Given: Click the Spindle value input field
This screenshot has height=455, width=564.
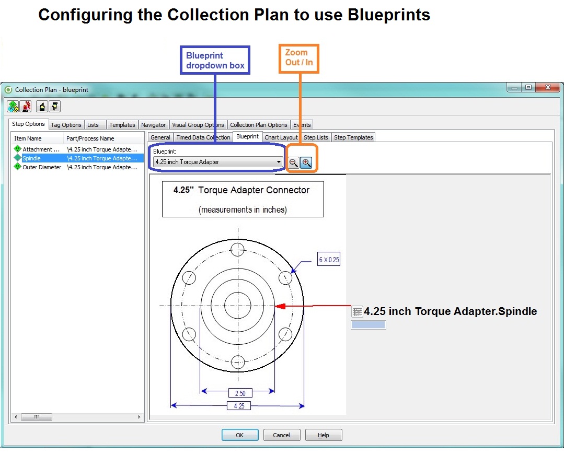Looking at the screenshot, I should (x=369, y=324).
